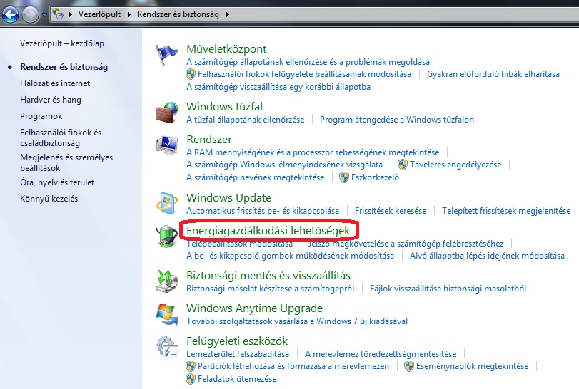The height and width of the screenshot is (389, 579).
Task: Click the greyed forward navigation arrow
Action: click(x=30, y=15)
